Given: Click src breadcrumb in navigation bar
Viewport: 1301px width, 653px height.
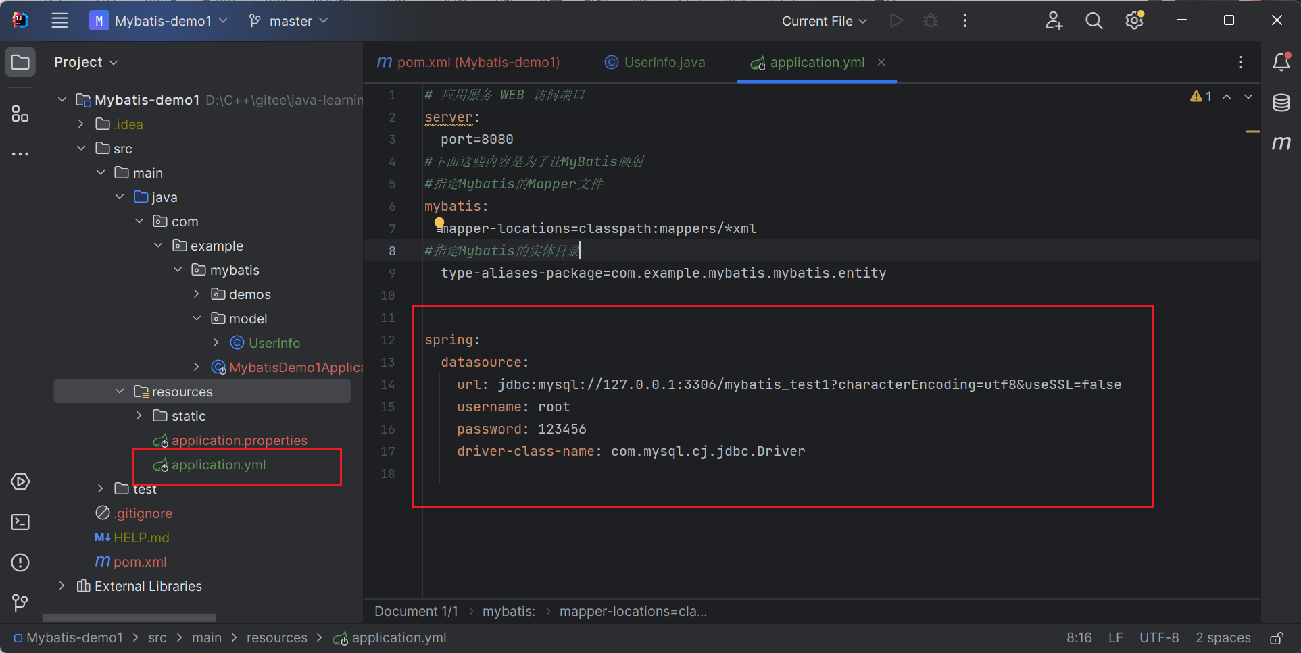Looking at the screenshot, I should tap(157, 638).
